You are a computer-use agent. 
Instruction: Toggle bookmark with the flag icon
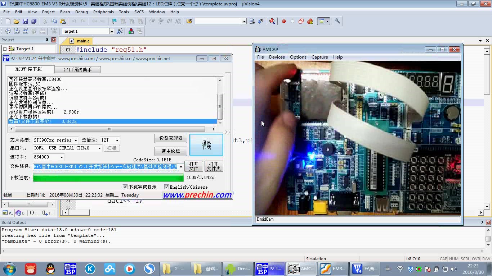(114, 21)
